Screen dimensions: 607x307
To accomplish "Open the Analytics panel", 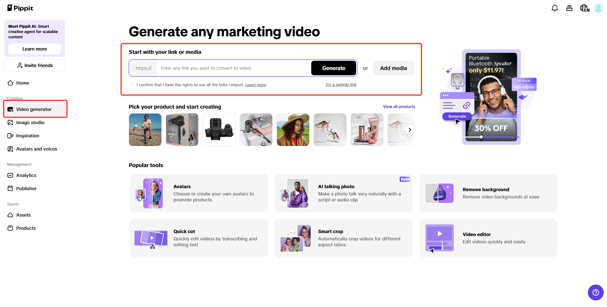I will [26, 175].
